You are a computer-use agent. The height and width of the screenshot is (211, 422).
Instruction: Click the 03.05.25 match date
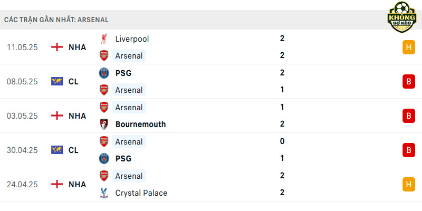pyautogui.click(x=22, y=116)
